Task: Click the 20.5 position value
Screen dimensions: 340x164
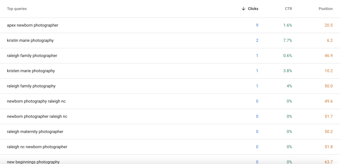Action: click(328, 25)
